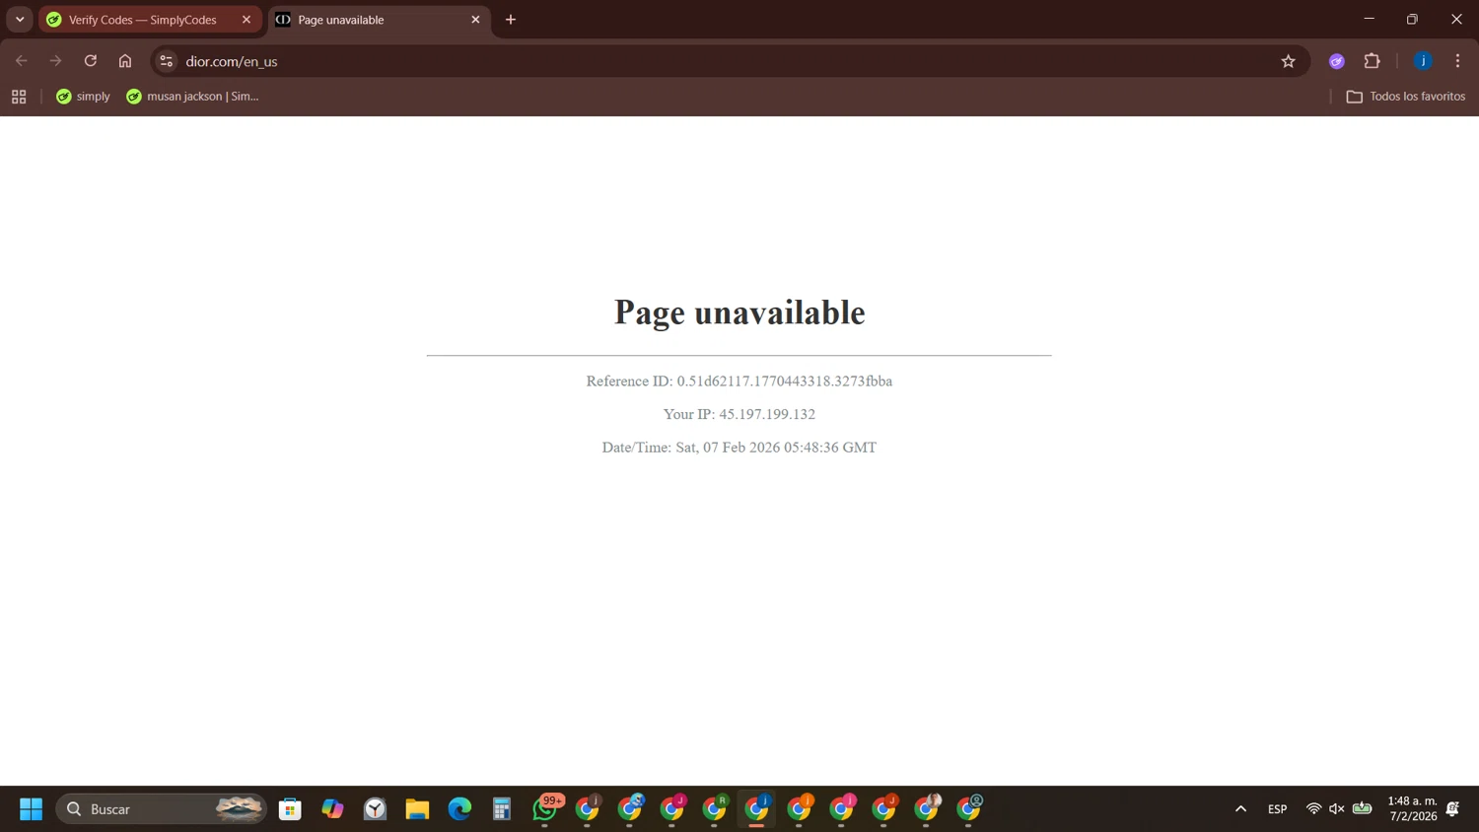1479x832 pixels.
Task: Open the Todos los favoritos folder
Action: coord(1406,97)
